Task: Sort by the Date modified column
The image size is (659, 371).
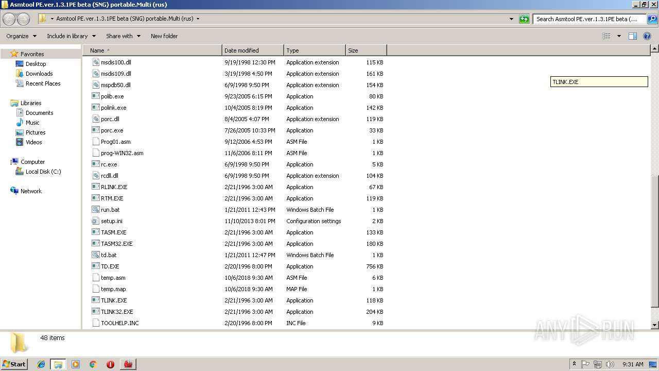Action: coord(253,50)
